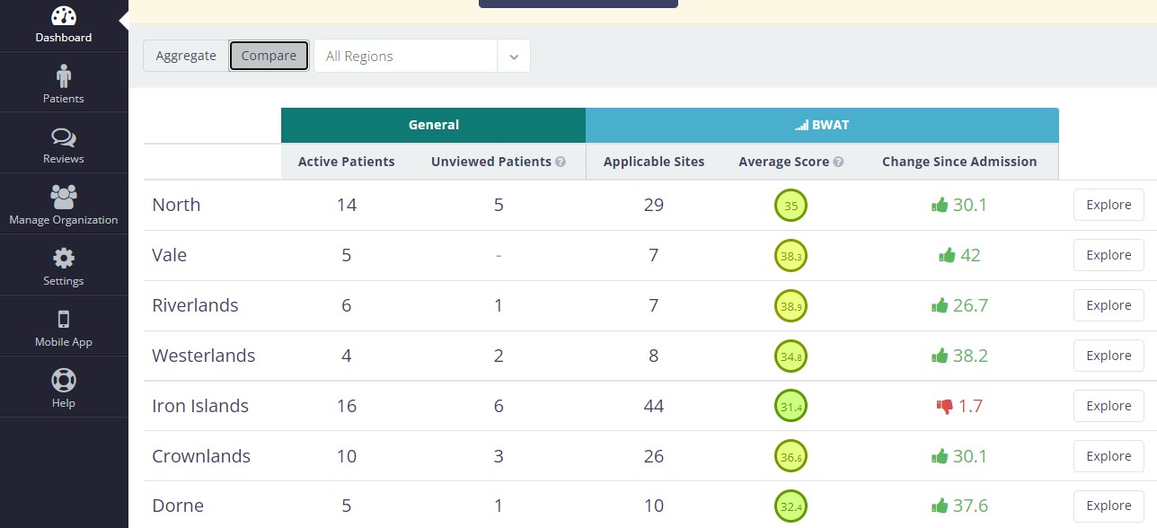Go to Patients via person icon
The image size is (1157, 528).
pos(64,75)
